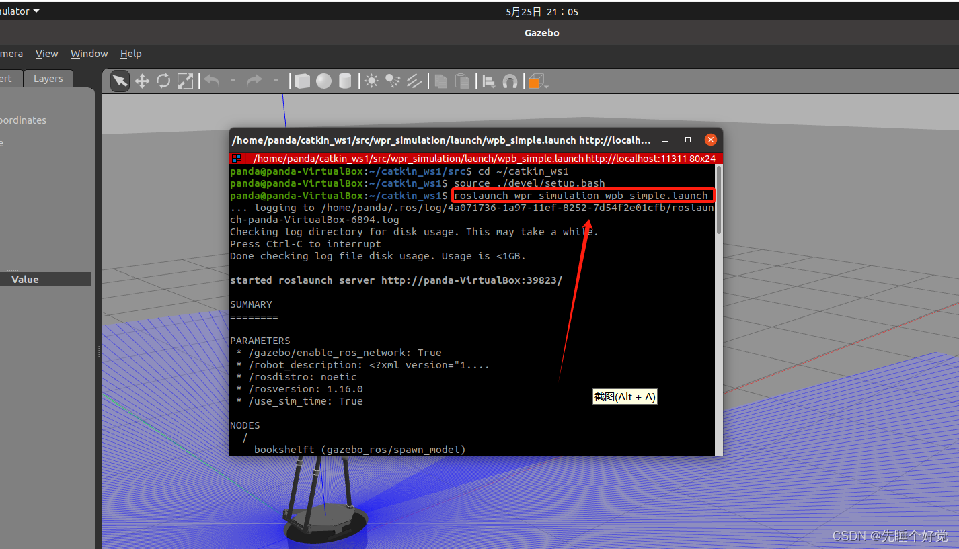Click the clock showing 21:05
This screenshot has width=959, height=549.
click(542, 11)
